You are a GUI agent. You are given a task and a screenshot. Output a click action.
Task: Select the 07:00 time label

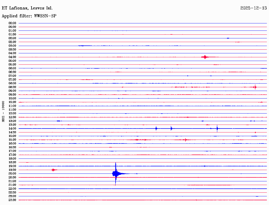coord(12,76)
